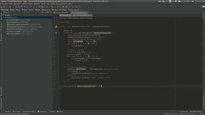Click the Undo arrow icon
This screenshot has height=115, width=205.
click(10, 7)
